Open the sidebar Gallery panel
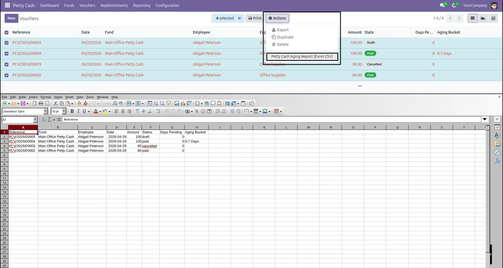 pyautogui.click(x=497, y=144)
